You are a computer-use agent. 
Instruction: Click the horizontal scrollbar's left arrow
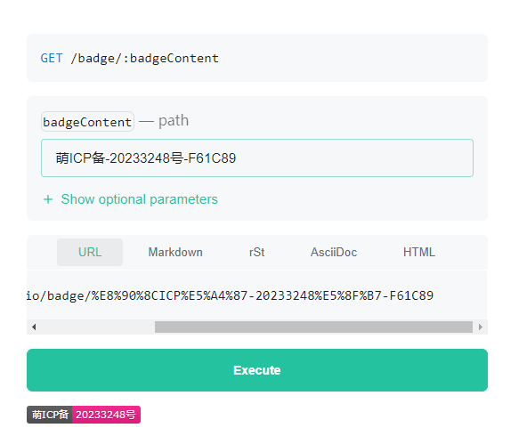[x=34, y=327]
